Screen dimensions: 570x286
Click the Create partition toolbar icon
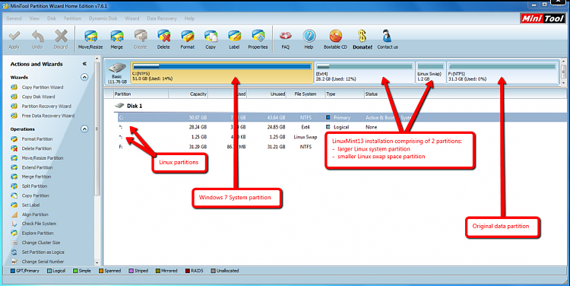pos(141,37)
